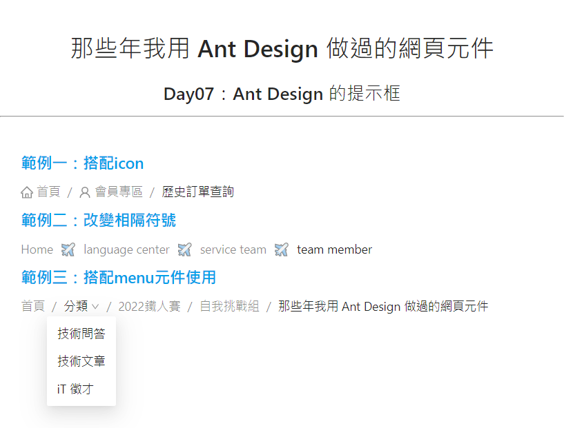Viewport: 564px width, 428px height.
Task: Go to the Home breadcrumb
Action: coord(37,249)
